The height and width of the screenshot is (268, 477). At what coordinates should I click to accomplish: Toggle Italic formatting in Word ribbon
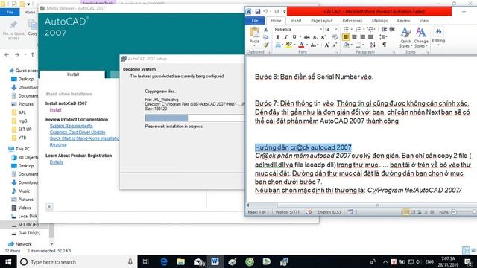(x=285, y=37)
